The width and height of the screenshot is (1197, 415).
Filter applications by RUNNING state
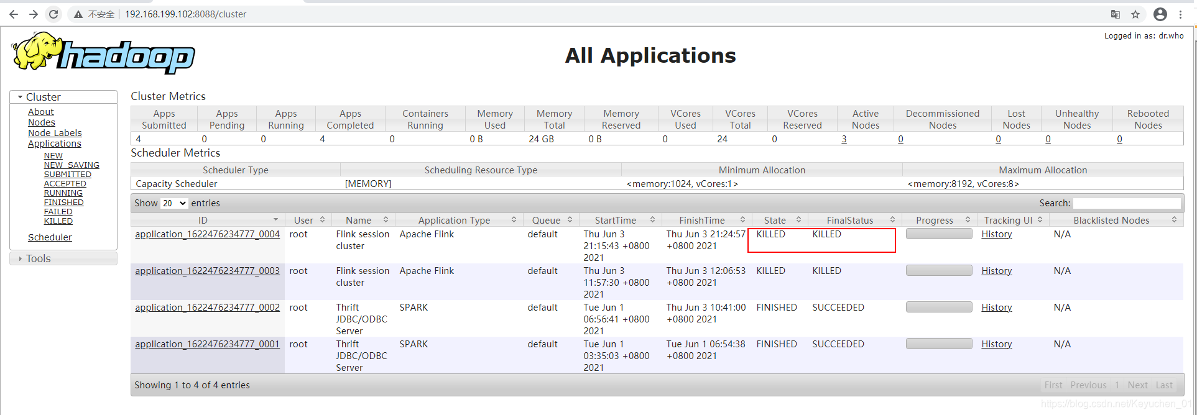(x=63, y=193)
